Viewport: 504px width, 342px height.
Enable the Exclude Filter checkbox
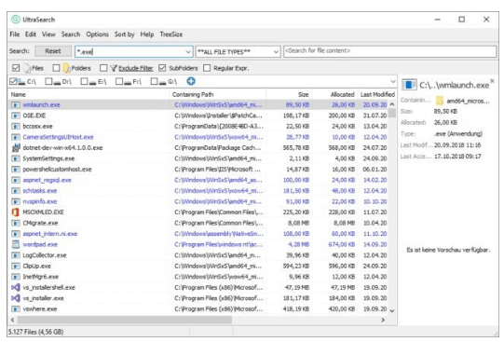[x=103, y=68]
